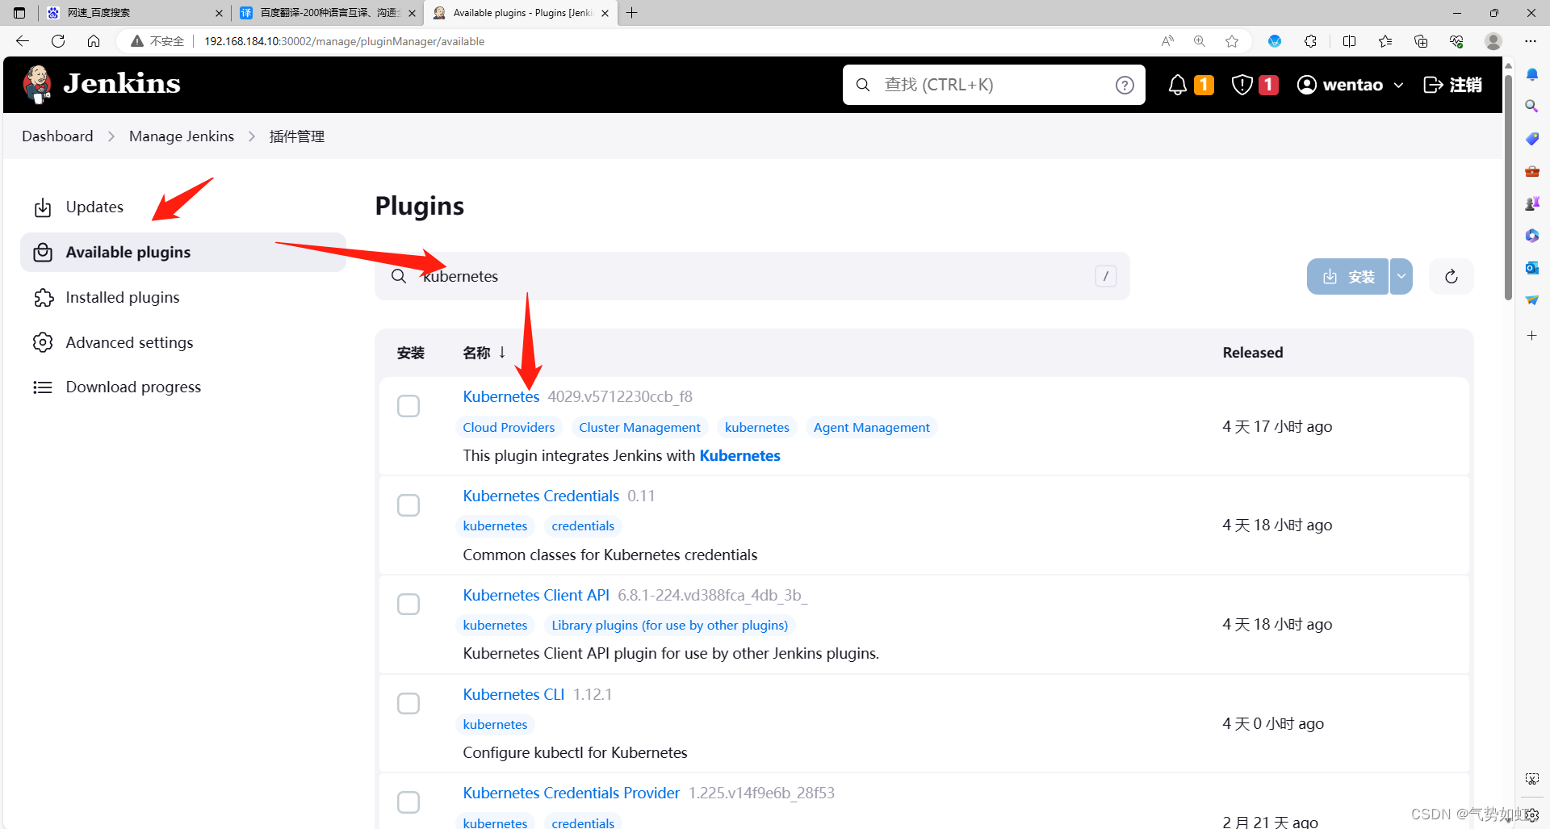1550x829 pixels.
Task: Expand the wentao user dropdown chevron
Action: [1399, 85]
